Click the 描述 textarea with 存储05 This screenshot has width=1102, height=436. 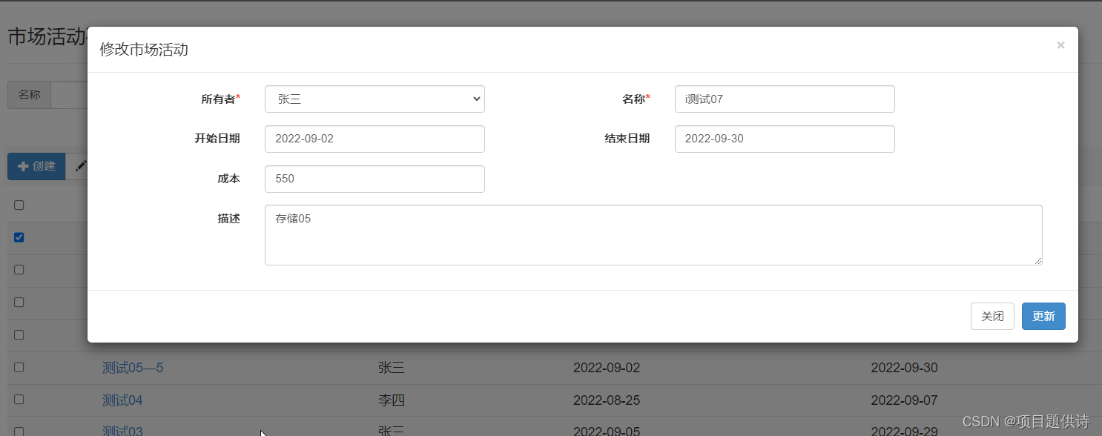[653, 235]
